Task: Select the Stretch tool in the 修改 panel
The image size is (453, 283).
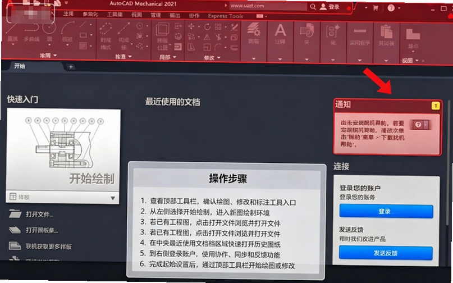Action: (x=191, y=47)
